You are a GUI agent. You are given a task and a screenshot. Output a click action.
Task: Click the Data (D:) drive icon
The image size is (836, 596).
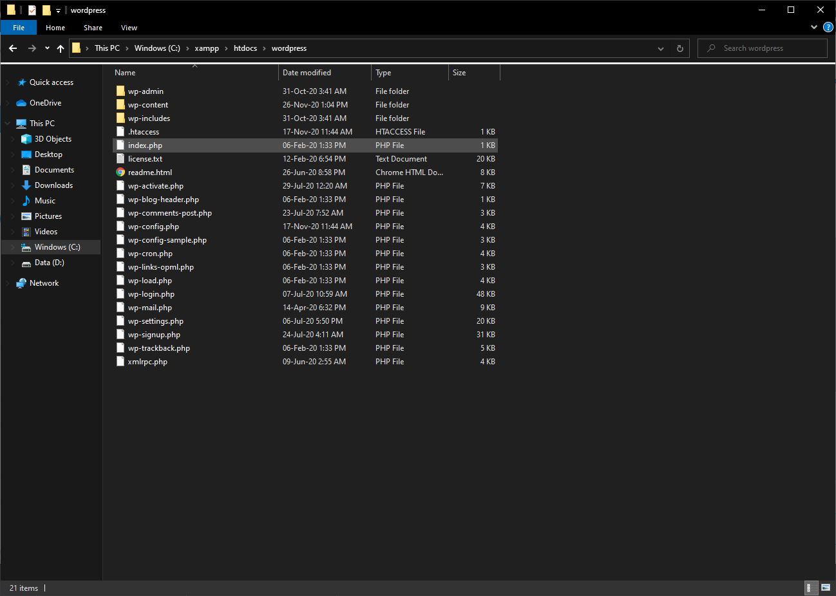pos(26,263)
